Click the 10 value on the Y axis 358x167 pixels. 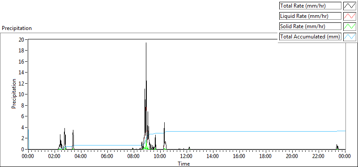pyautogui.click(x=21, y=94)
